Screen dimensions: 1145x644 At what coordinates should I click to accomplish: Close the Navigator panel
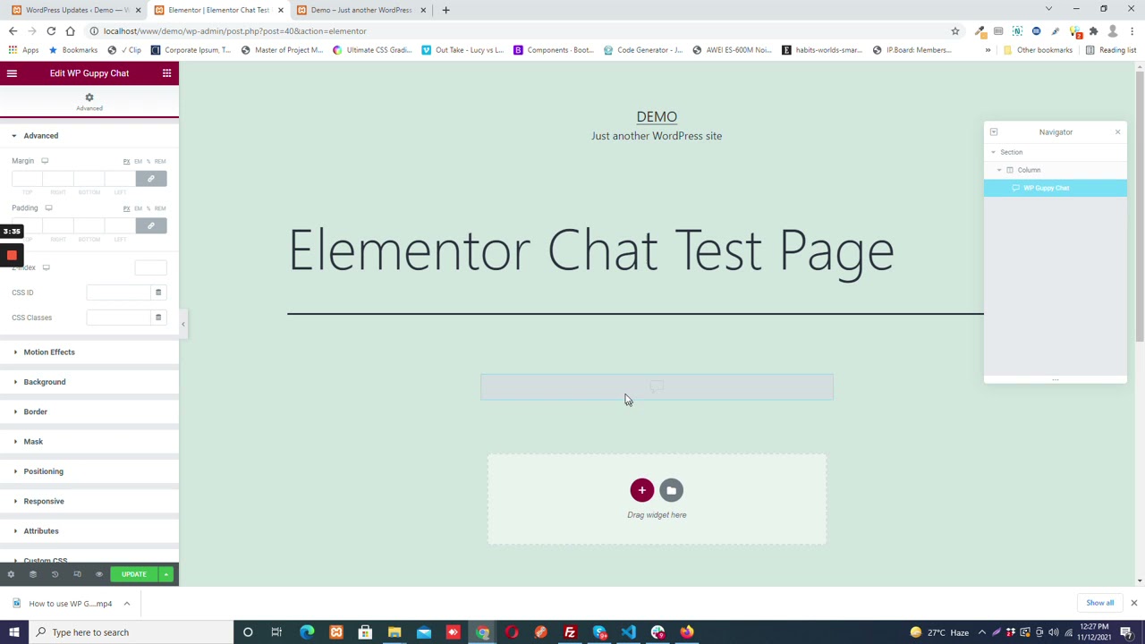pyautogui.click(x=1117, y=132)
